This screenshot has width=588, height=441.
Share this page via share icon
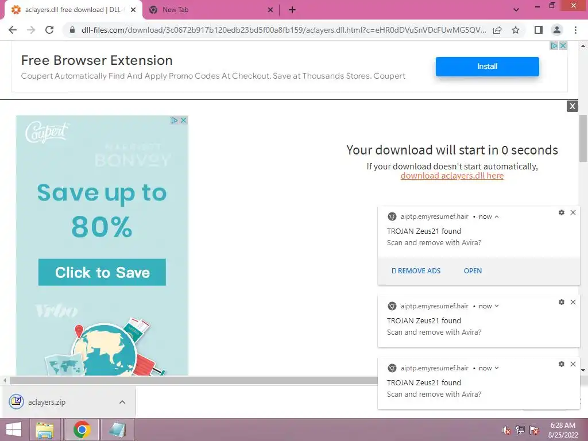[x=497, y=30]
